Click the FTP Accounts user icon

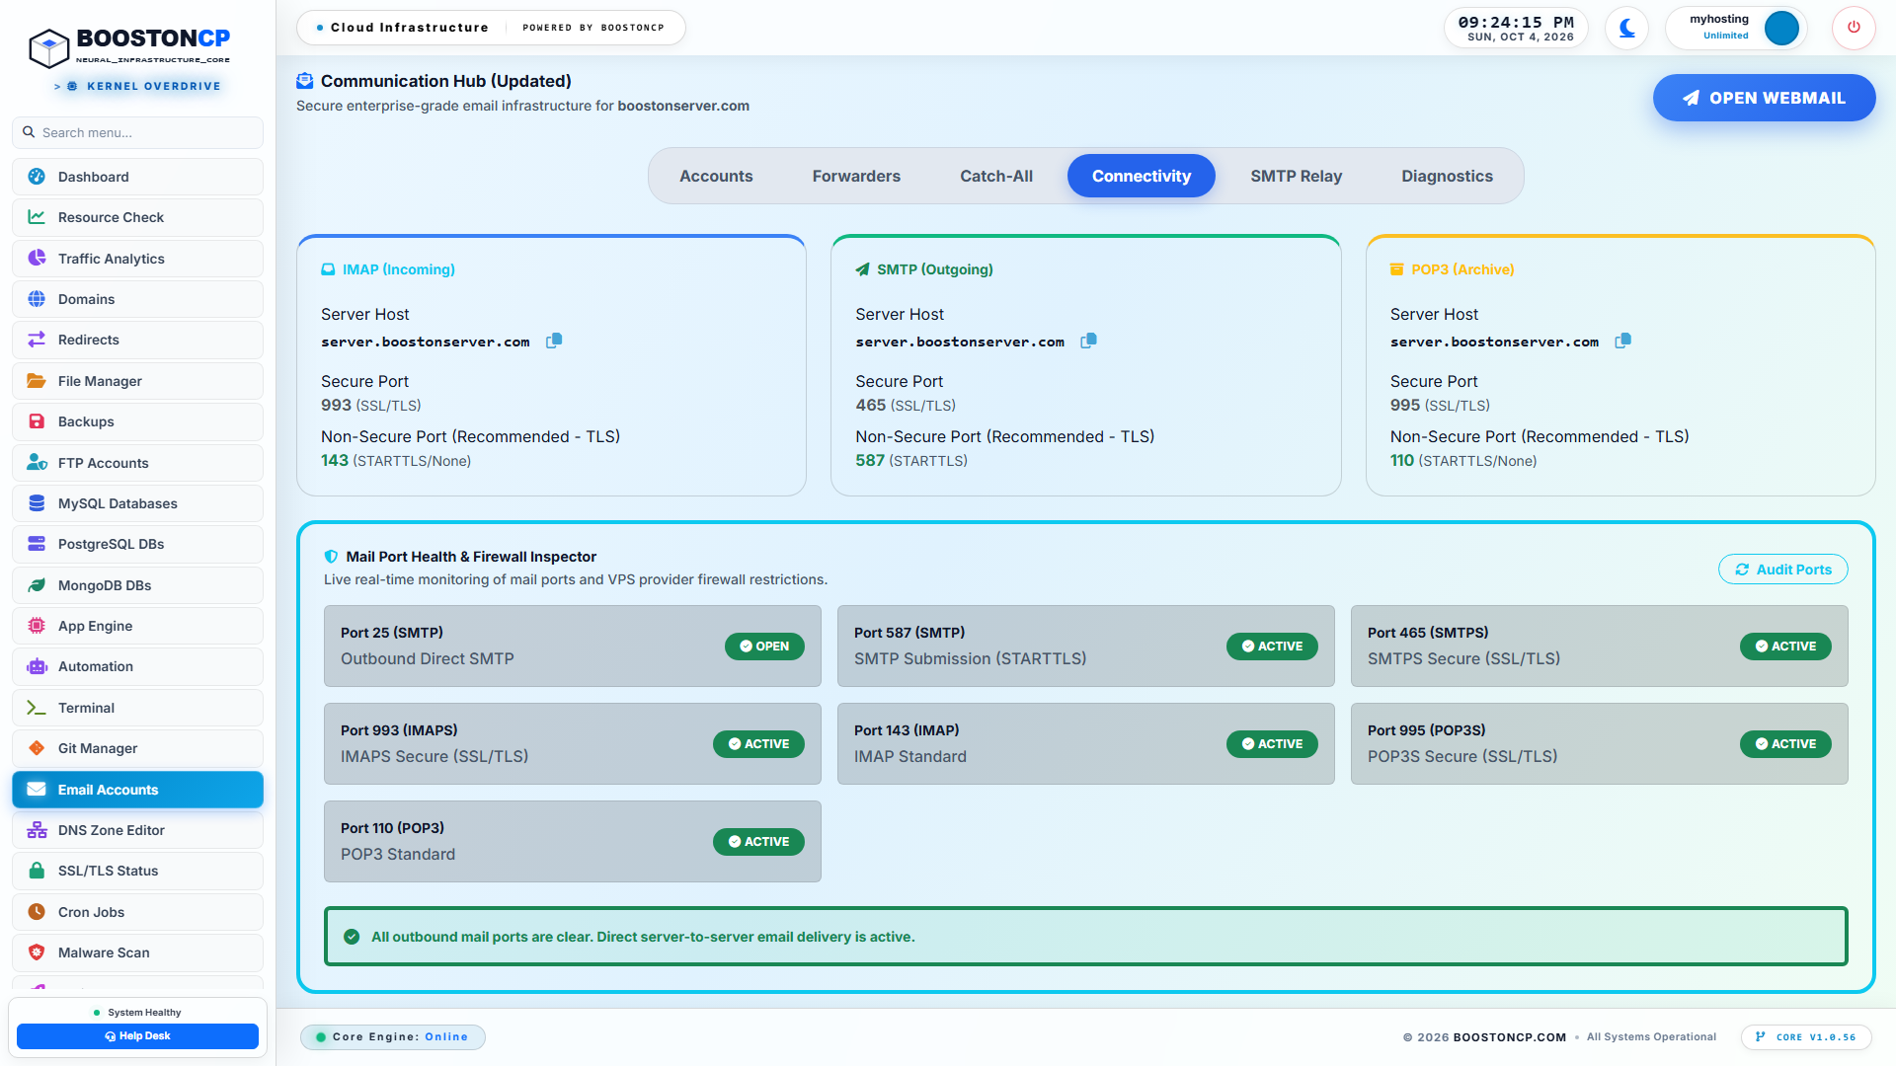pyautogui.click(x=37, y=462)
